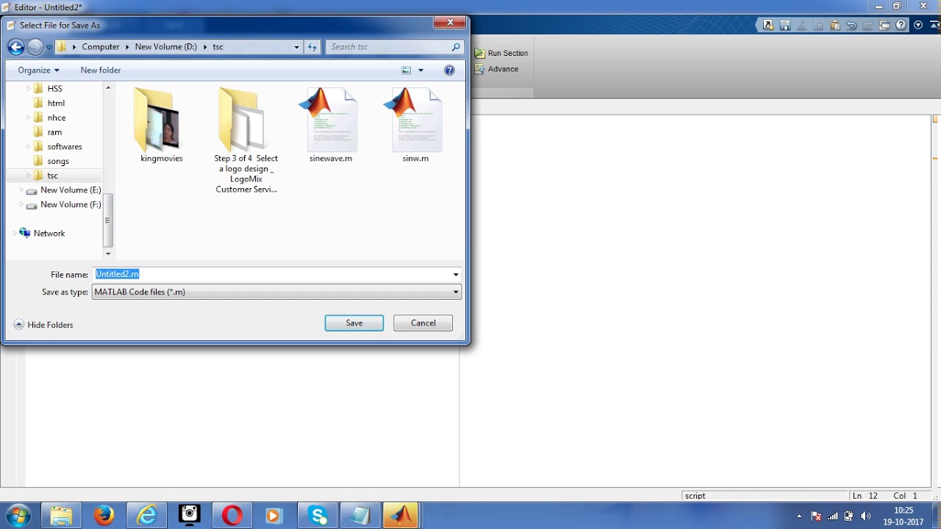Viewport: 941px width, 529px height.
Task: Click the new shortcut icon in MATLAB toolbar
Action: tap(768, 25)
